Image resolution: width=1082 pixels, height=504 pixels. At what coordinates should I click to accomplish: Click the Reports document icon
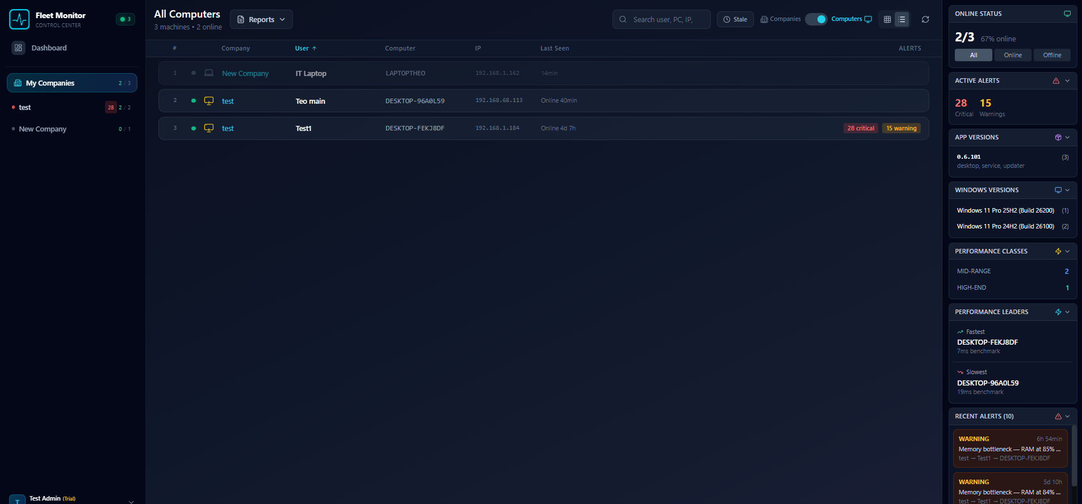[241, 19]
